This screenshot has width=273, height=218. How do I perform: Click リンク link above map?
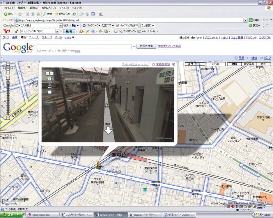pyautogui.click(x=267, y=58)
